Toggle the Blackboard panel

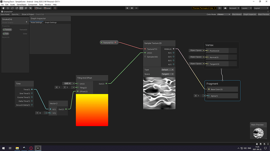coord(237,14)
